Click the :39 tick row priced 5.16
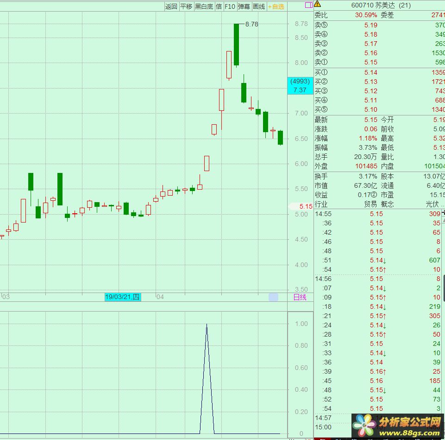Screen dimensions: 445x440 pyautogui.click(x=378, y=371)
